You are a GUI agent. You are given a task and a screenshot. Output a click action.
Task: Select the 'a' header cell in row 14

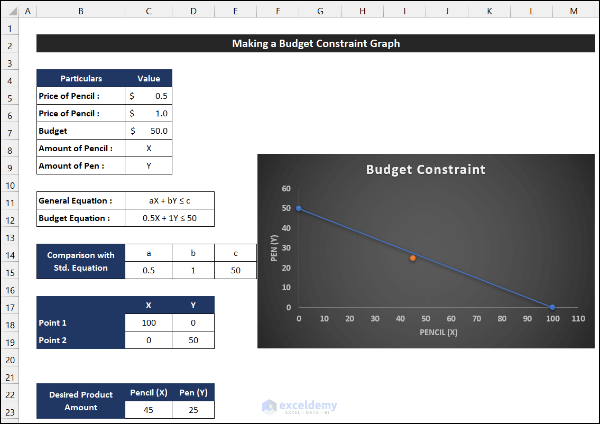pos(149,253)
